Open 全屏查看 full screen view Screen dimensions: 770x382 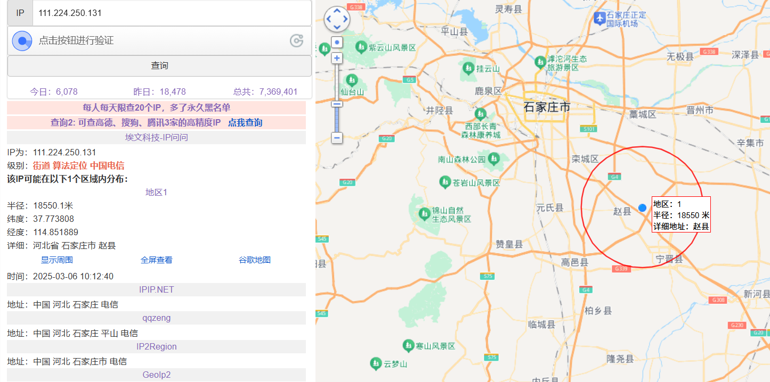pyautogui.click(x=156, y=259)
